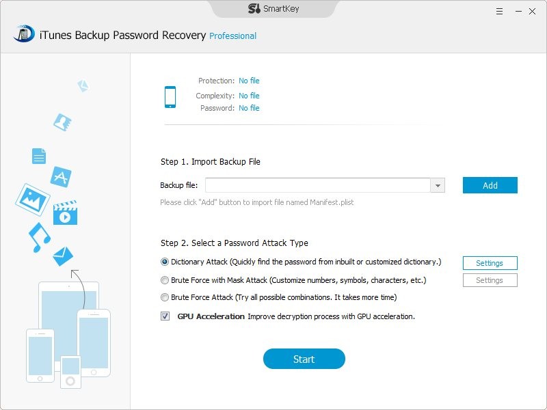Click the Add button to import backup
547x410 pixels.
click(x=490, y=184)
